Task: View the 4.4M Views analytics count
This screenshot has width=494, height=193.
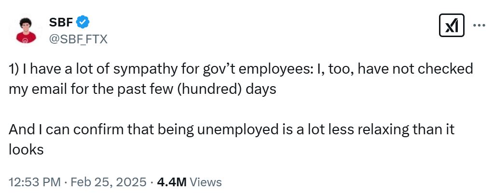Action: 189,182
